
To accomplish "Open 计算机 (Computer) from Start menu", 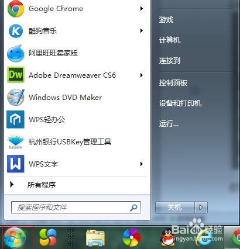I will click(x=170, y=40).
